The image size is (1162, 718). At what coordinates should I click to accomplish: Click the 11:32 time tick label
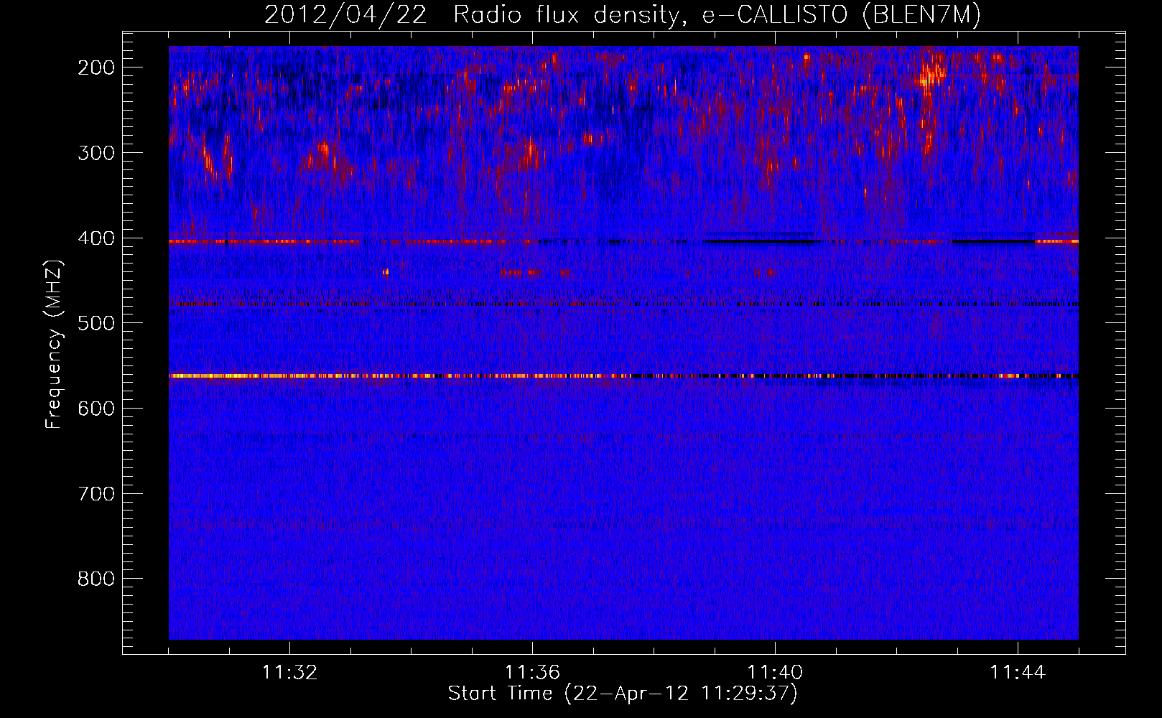click(x=289, y=673)
